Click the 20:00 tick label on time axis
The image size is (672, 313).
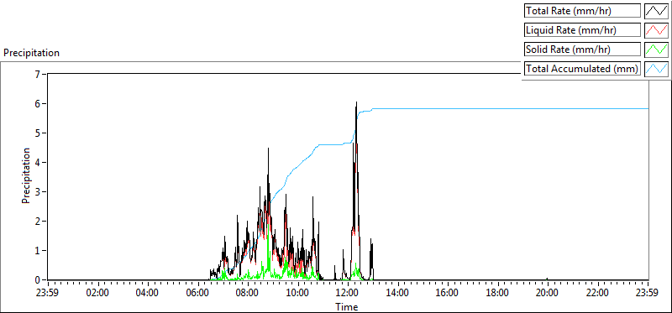tap(548, 294)
